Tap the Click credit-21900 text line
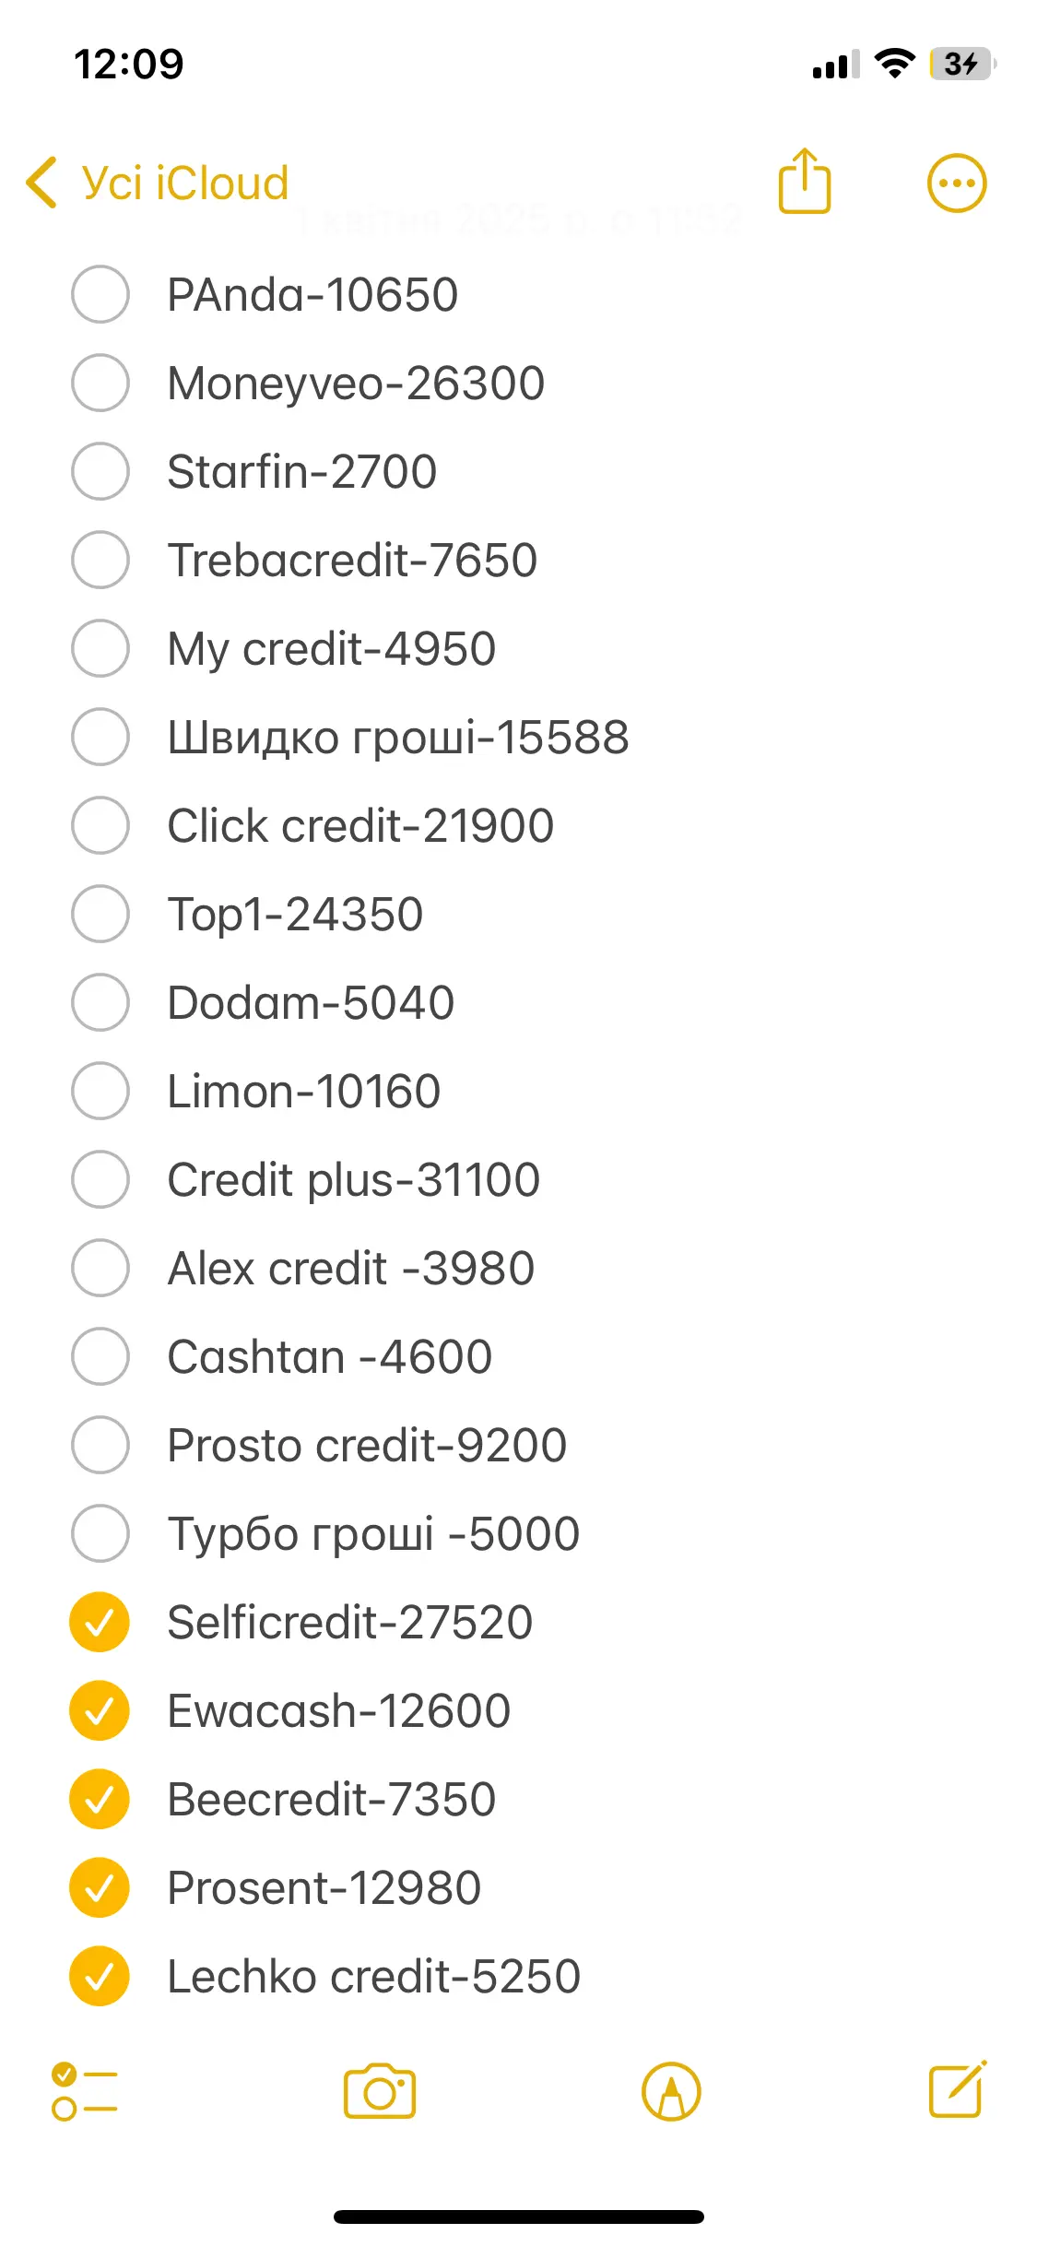Image resolution: width=1037 pixels, height=2246 pixels. (x=360, y=825)
